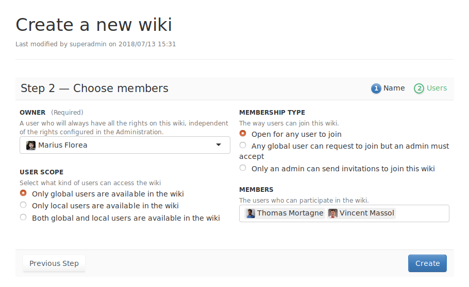Choose 'Both global and local users' option
Screen dimensions: 469x287
pos(23,218)
